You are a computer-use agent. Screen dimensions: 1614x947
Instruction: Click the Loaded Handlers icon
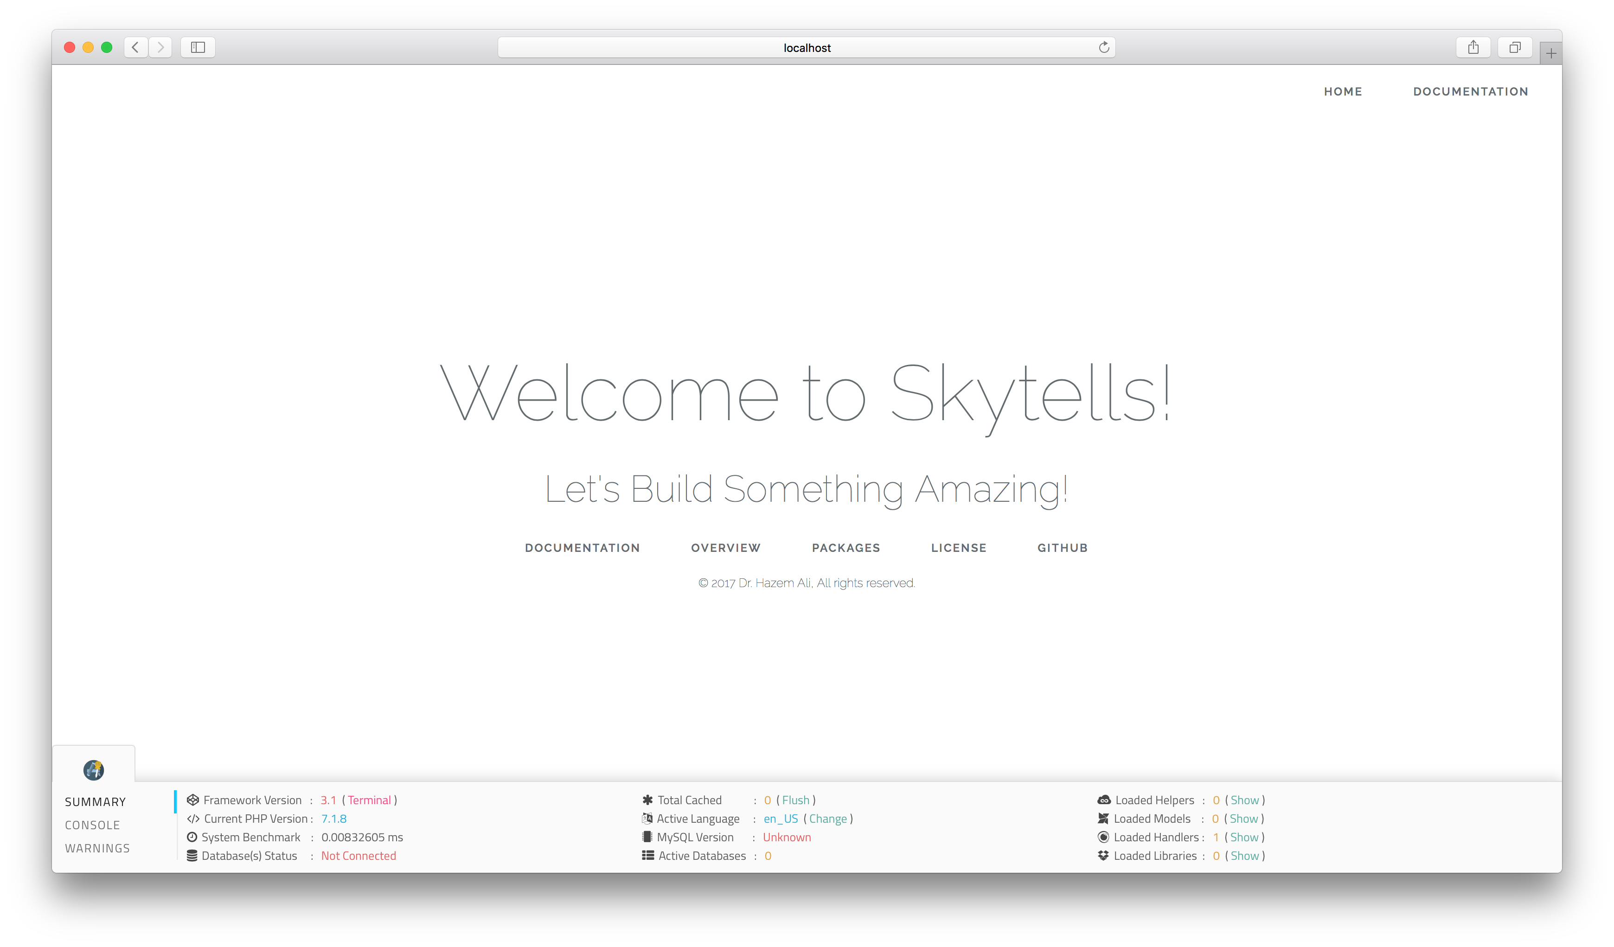(x=1103, y=837)
